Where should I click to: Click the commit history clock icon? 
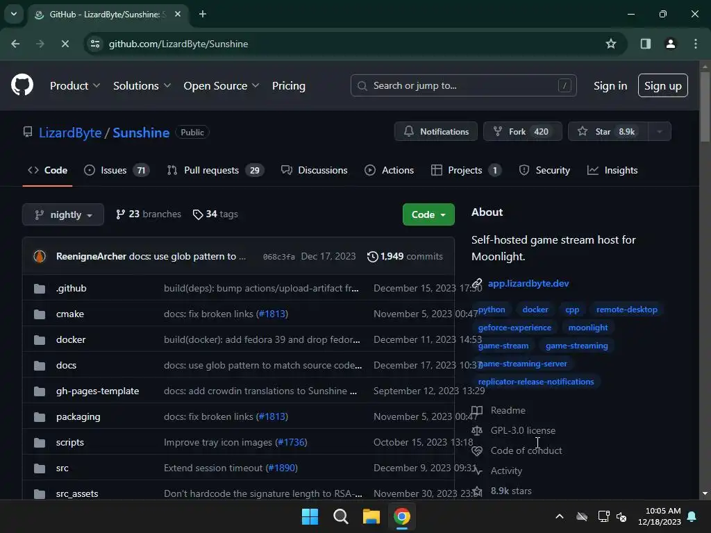pyautogui.click(x=372, y=257)
